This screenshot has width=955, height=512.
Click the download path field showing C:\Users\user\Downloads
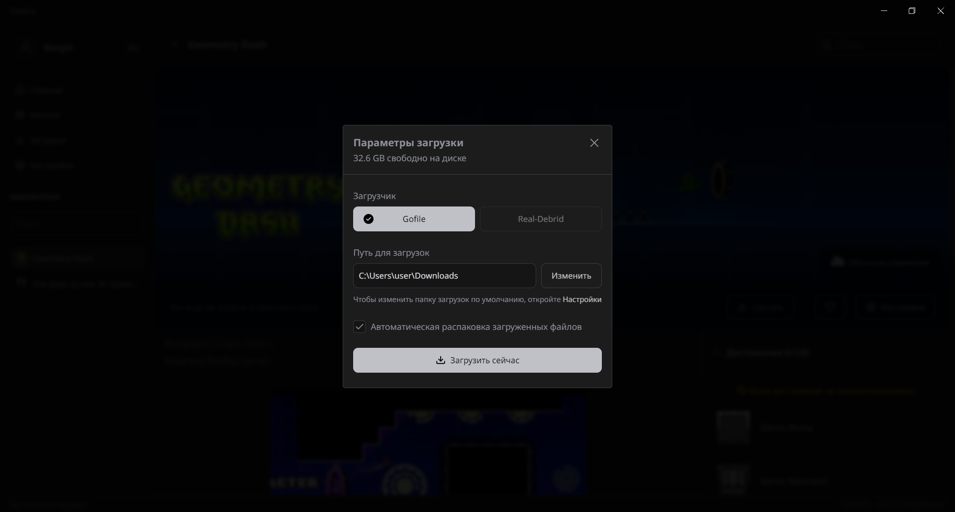point(444,276)
